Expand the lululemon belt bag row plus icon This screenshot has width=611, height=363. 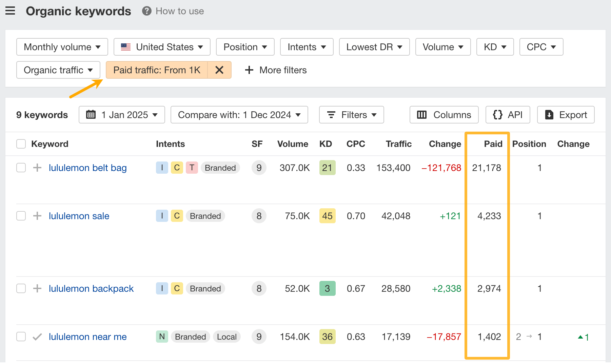tap(37, 168)
